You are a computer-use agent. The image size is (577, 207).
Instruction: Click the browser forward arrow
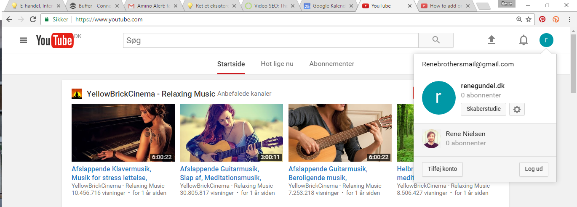pyautogui.click(x=21, y=19)
